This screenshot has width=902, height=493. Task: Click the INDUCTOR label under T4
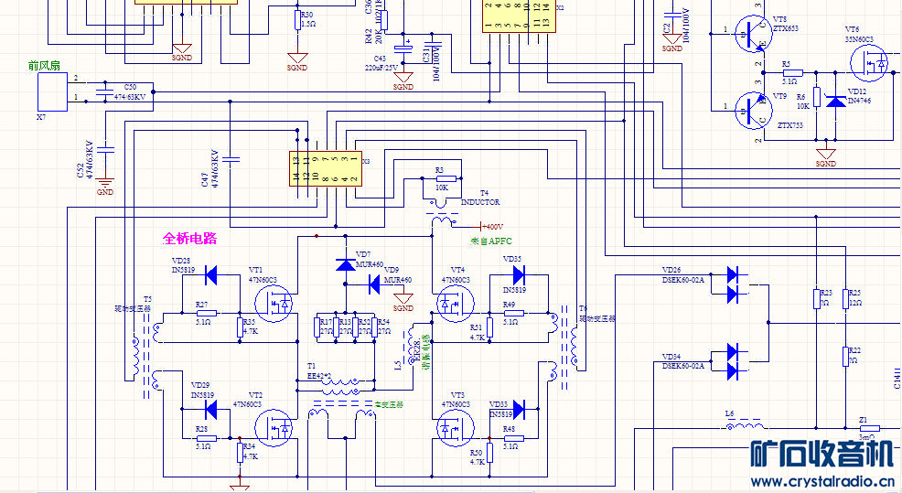pos(480,202)
